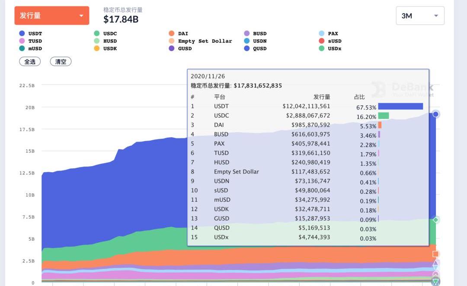Viewport: 467px width, 286px height.
Task: Click the USDN legend dot
Action: (246, 41)
